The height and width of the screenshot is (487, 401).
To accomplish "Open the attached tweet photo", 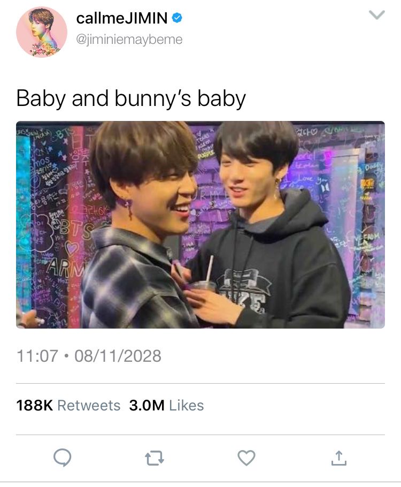I will pos(200,225).
